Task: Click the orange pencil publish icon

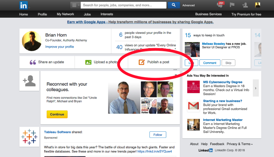Action: coord(142,62)
